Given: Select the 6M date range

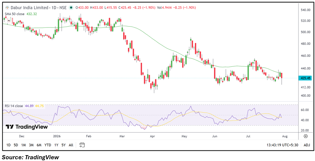Looking at the screenshot, I should [x=39, y=145].
